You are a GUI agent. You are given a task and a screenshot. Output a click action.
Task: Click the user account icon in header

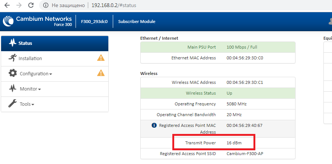328,22
